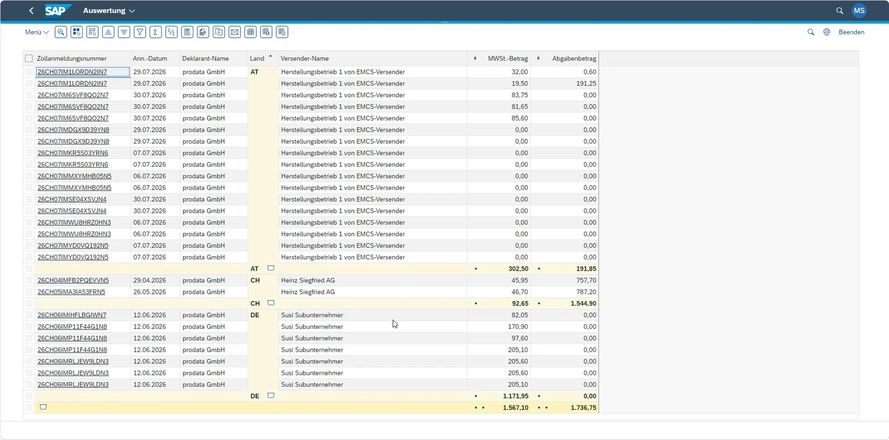Send list via the mail envelope icon
The width and height of the screenshot is (889, 440).
(x=235, y=32)
